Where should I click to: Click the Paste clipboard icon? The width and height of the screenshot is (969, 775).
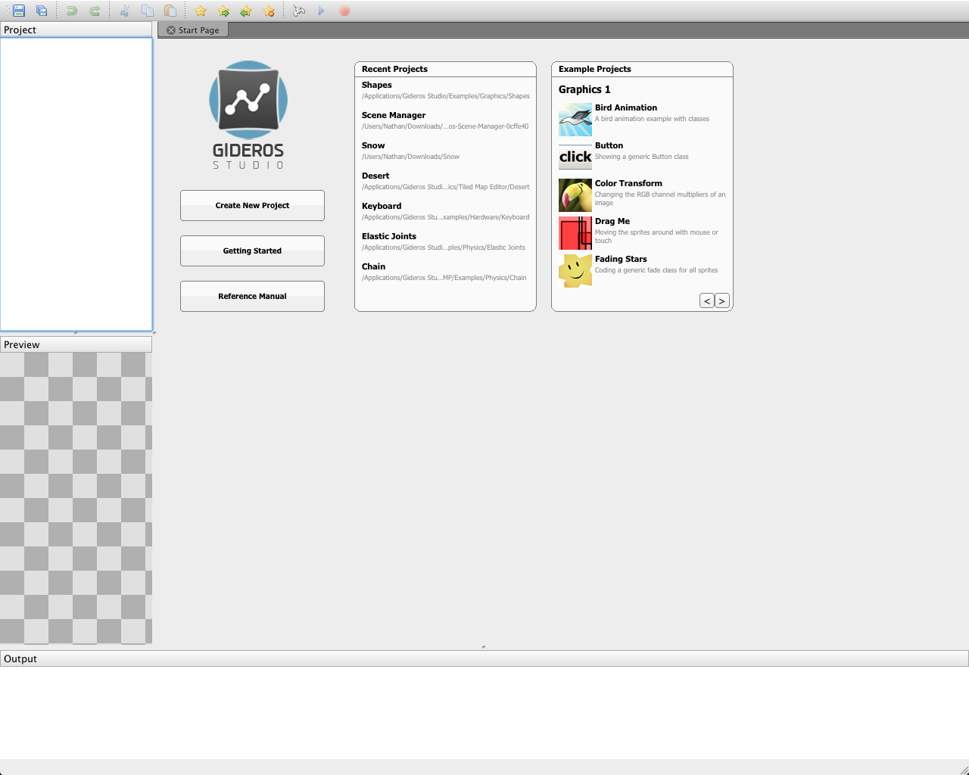pos(170,11)
